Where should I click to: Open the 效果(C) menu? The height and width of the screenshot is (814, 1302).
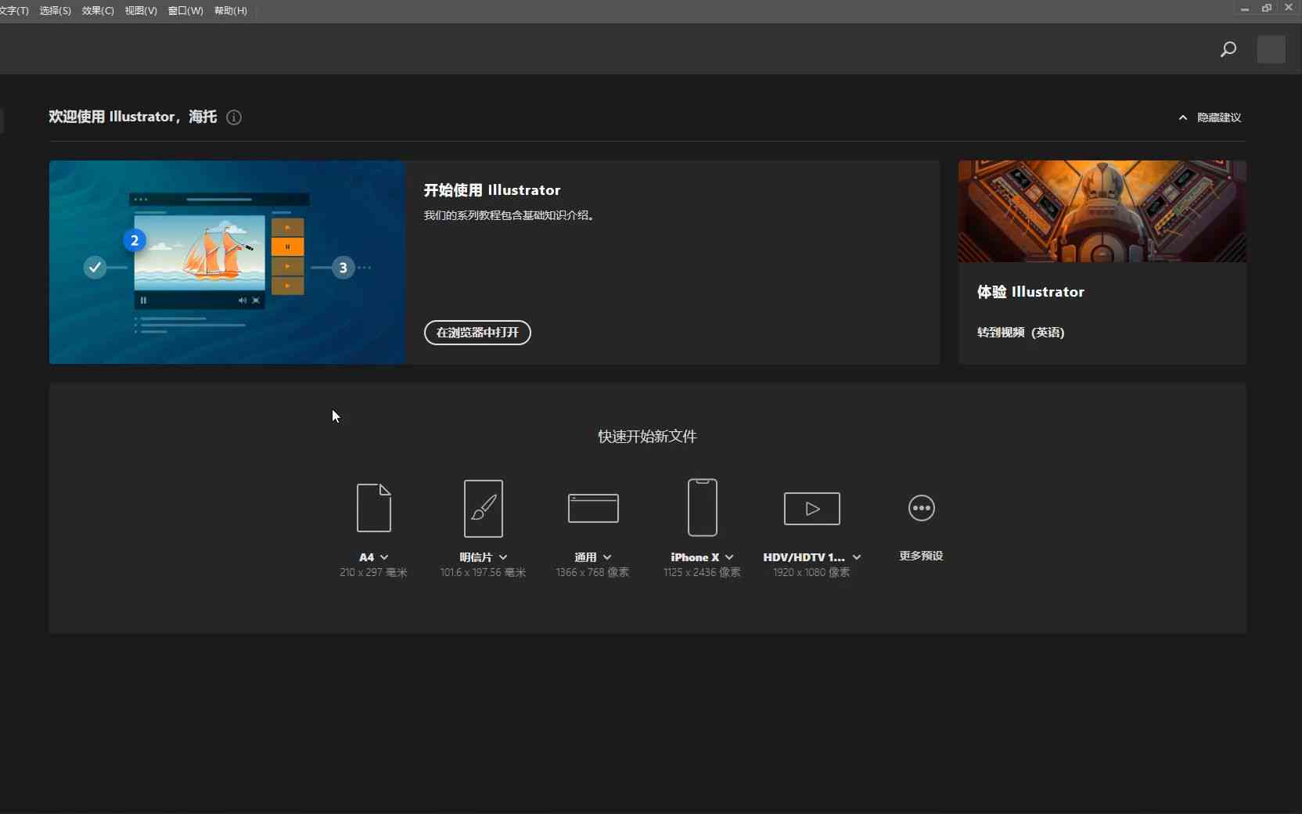pyautogui.click(x=98, y=11)
